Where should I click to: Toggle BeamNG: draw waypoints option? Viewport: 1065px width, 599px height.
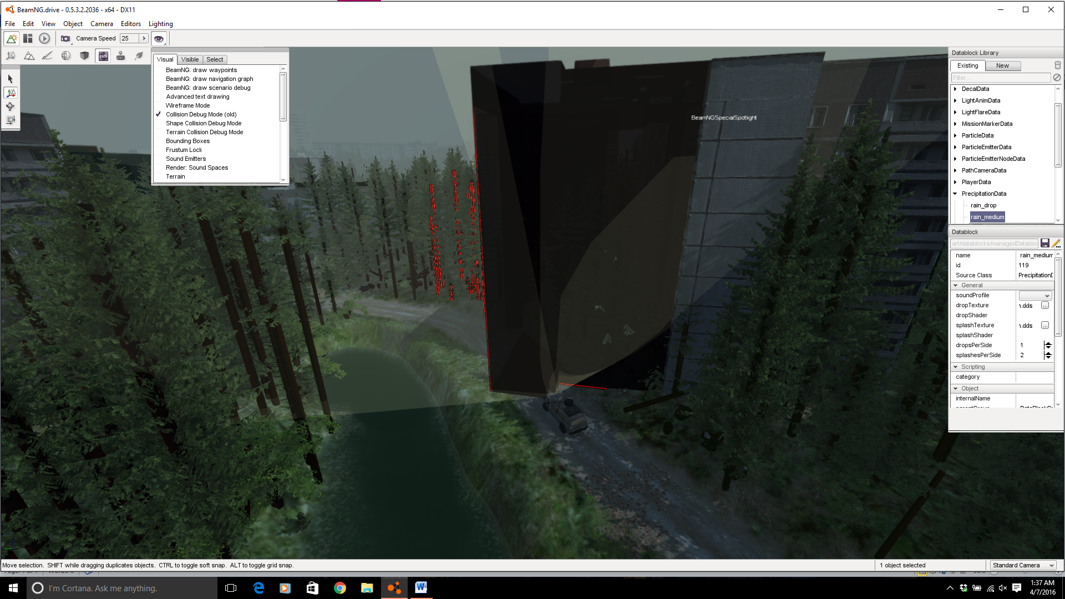pyautogui.click(x=201, y=70)
